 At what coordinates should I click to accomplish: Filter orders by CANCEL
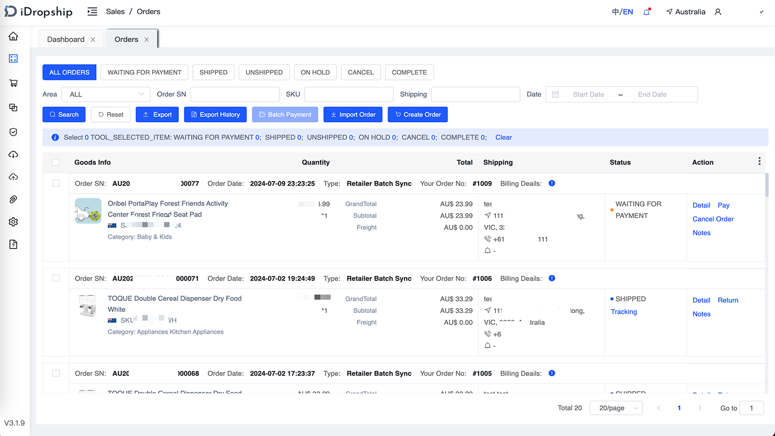(x=361, y=72)
